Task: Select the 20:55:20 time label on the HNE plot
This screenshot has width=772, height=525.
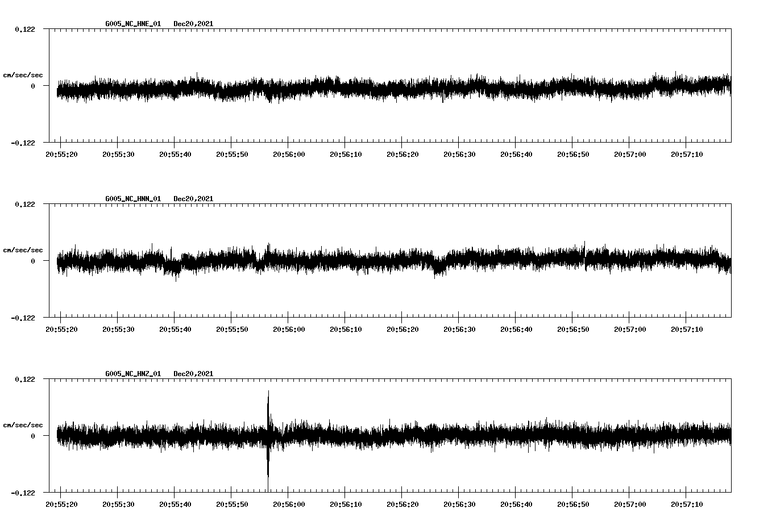Action: pos(61,155)
